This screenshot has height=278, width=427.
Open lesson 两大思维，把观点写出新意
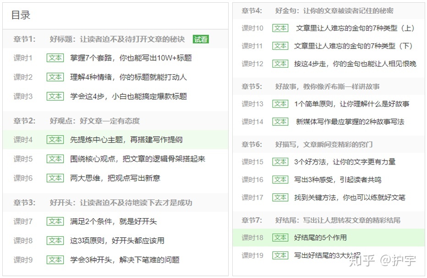(115, 178)
